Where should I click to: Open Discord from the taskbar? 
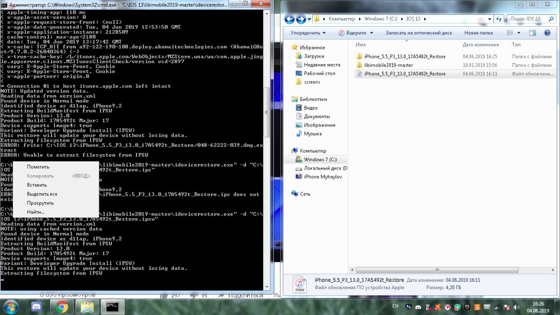[35, 307]
